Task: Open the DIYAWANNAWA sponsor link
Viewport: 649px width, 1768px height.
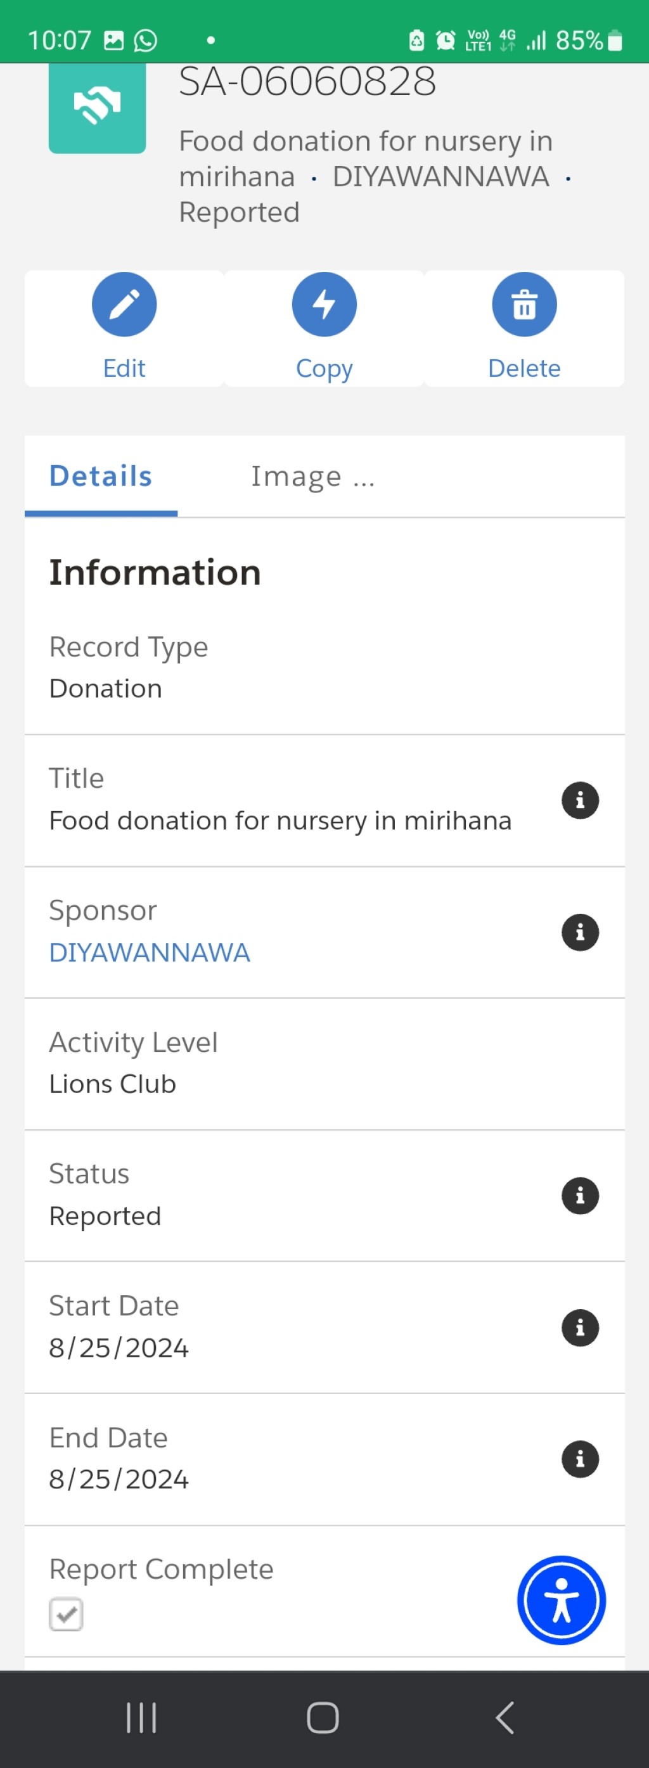Action: (149, 952)
